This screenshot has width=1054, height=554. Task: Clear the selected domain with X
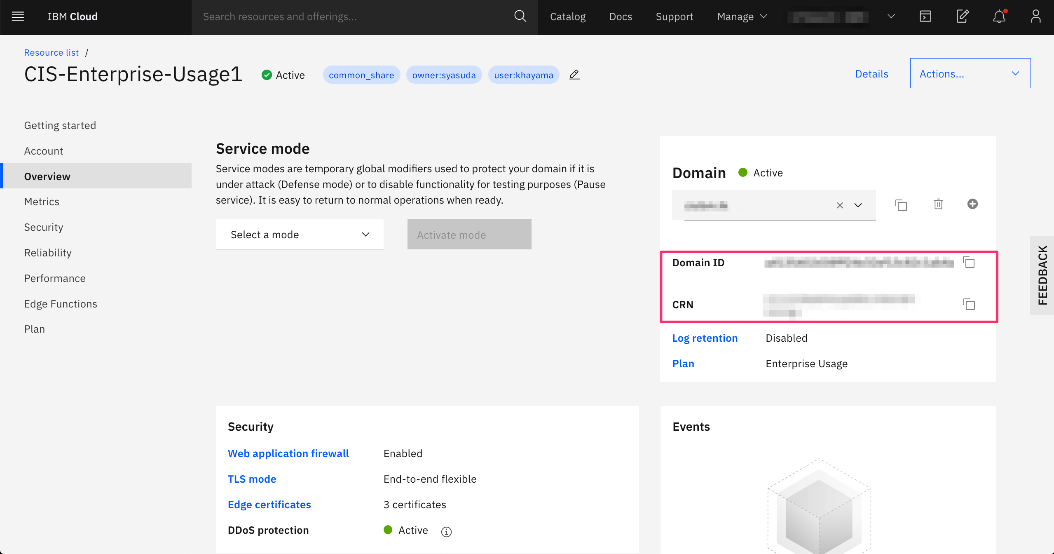click(x=840, y=205)
